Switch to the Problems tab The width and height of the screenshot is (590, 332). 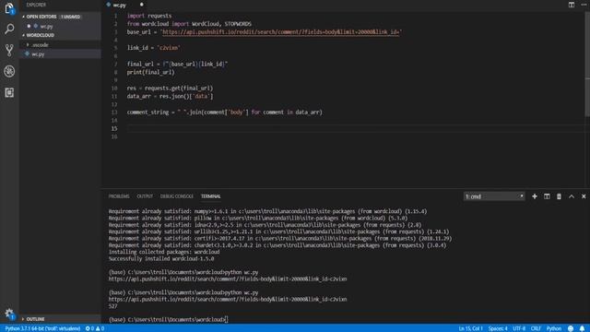(x=119, y=196)
